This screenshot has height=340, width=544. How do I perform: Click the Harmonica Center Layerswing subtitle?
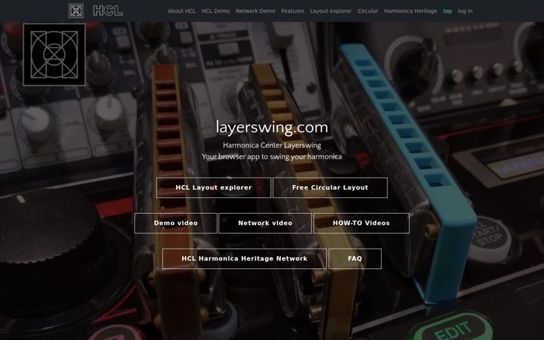tap(272, 145)
